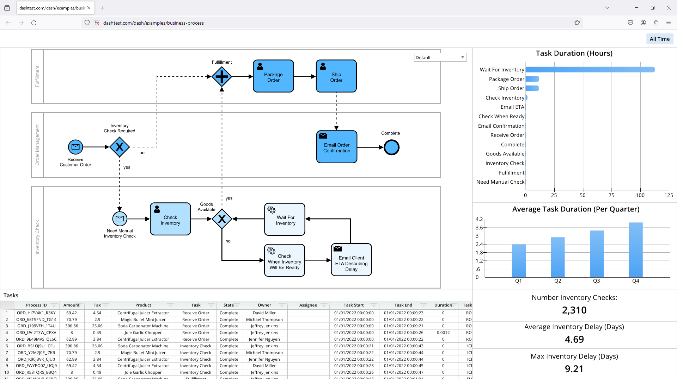Select the Fulfillment parallel gateway
This screenshot has height=379, width=677.
[222, 76]
